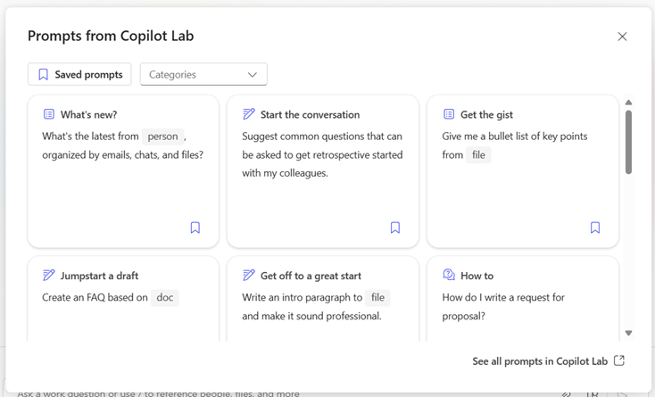Toggle bookmark on "Get the gist" card
The height and width of the screenshot is (397, 655).
click(x=595, y=227)
